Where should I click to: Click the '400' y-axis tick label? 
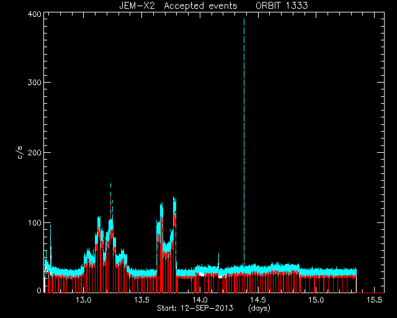(34, 14)
